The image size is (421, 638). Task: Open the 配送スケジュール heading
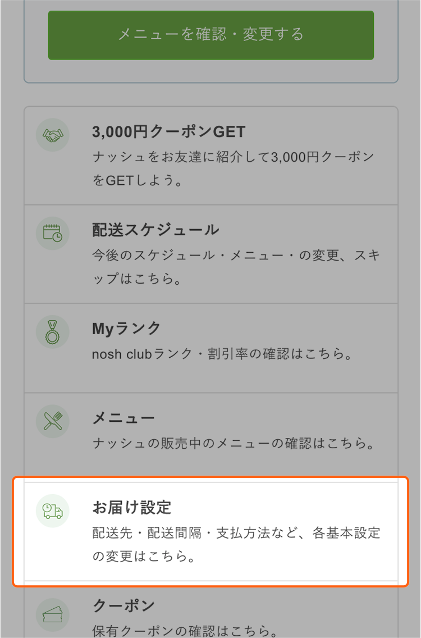click(x=155, y=230)
